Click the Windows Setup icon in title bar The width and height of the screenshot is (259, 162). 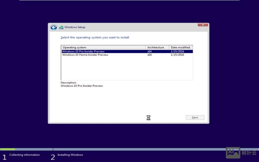tap(61, 28)
